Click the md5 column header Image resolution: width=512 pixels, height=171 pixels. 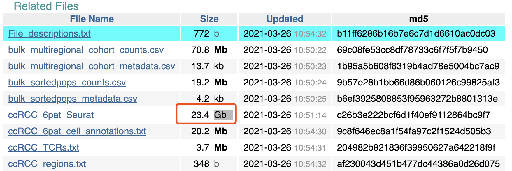(418, 19)
